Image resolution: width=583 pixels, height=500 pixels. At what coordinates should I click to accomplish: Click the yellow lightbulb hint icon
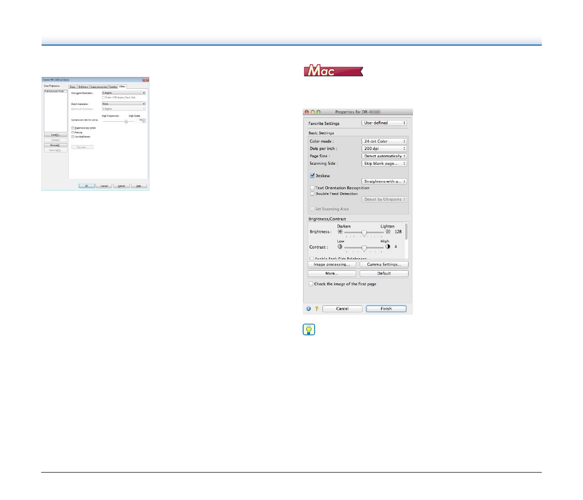309,329
